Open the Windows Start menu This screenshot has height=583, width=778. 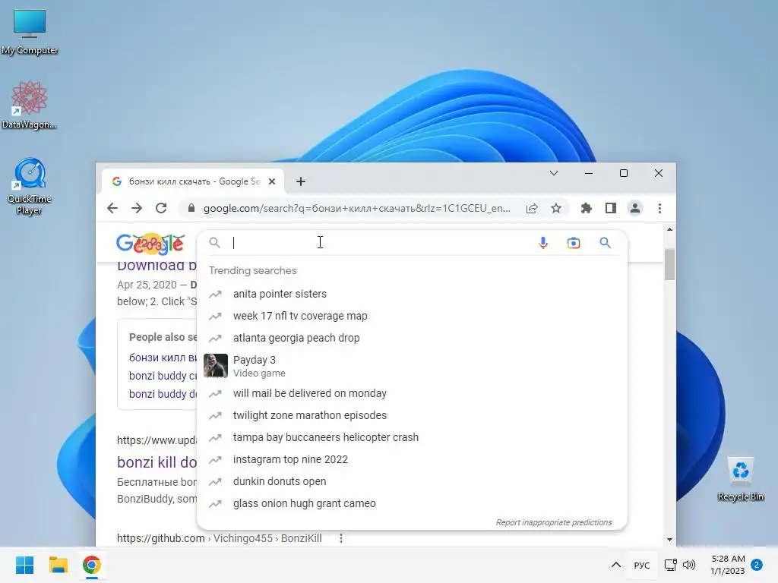tap(24, 565)
